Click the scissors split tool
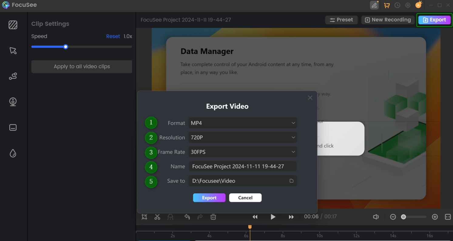 pyautogui.click(x=157, y=217)
